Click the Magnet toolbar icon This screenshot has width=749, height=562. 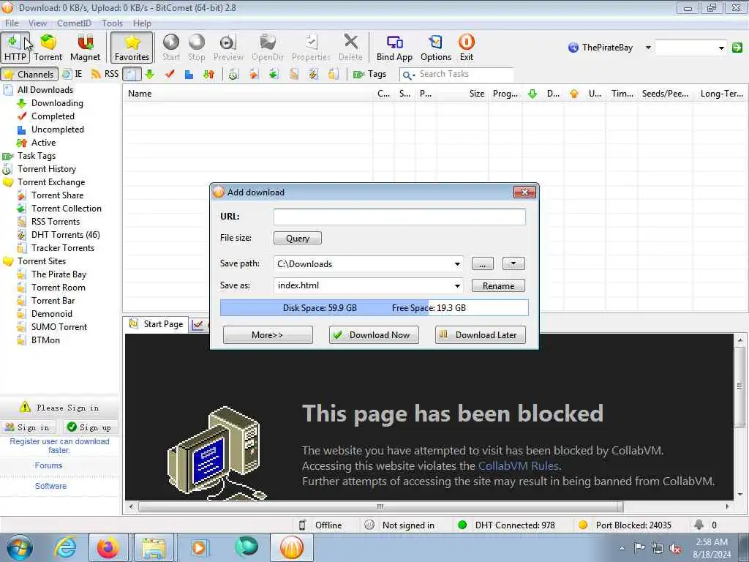pos(85,48)
